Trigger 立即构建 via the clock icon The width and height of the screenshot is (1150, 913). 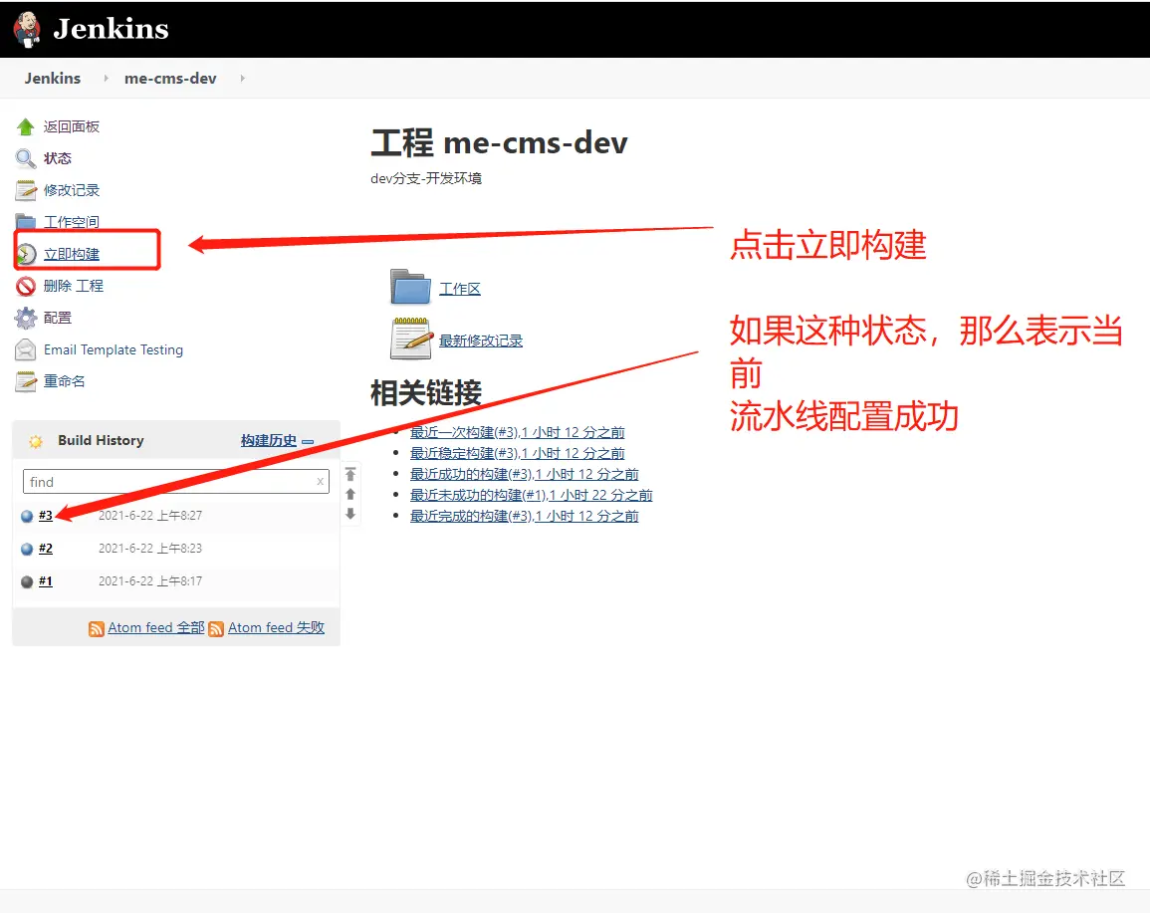pyautogui.click(x=27, y=254)
